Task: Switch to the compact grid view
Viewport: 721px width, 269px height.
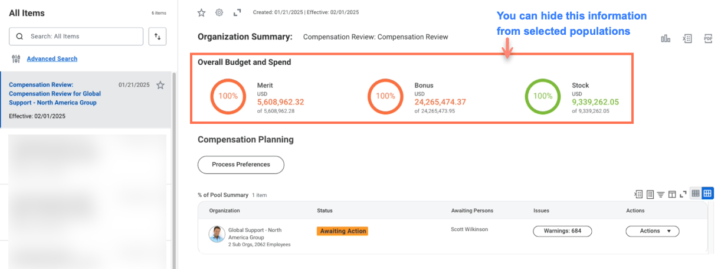Action: click(x=696, y=193)
